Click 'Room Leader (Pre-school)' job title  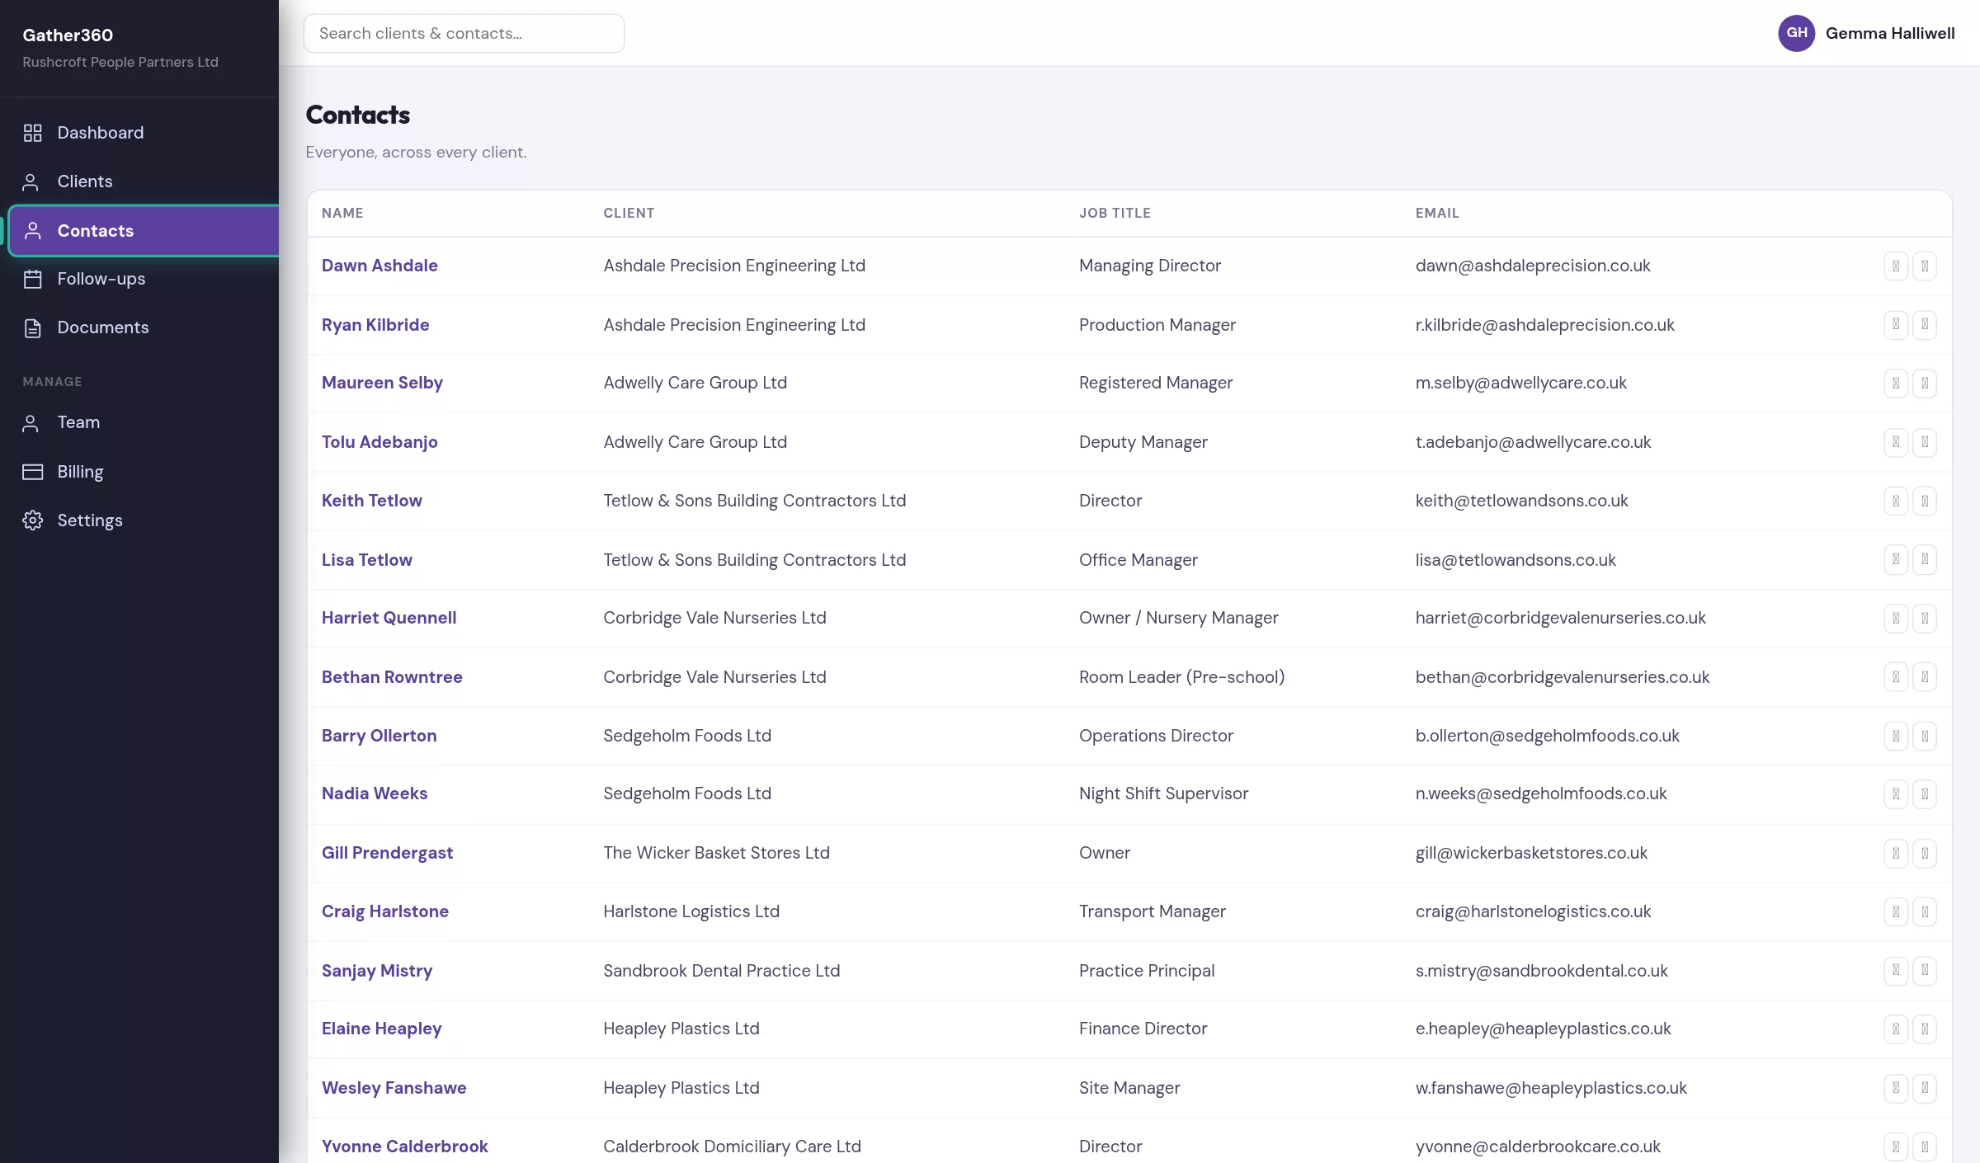pyautogui.click(x=1181, y=677)
